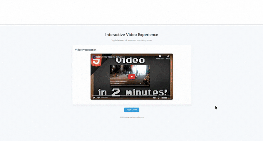Click the 0:00 / 2:27 time display

[104, 98]
